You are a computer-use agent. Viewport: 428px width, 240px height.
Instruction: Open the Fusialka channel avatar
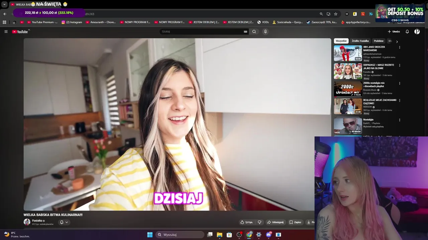point(27,222)
